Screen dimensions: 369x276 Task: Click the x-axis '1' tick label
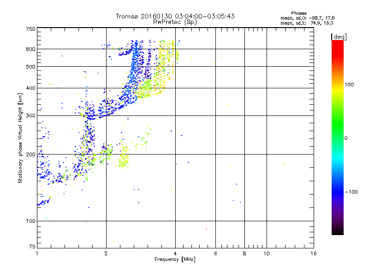click(37, 253)
